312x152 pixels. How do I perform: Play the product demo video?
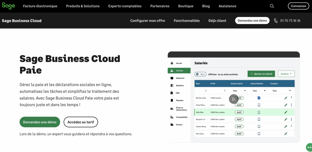pyautogui.click(x=234, y=99)
